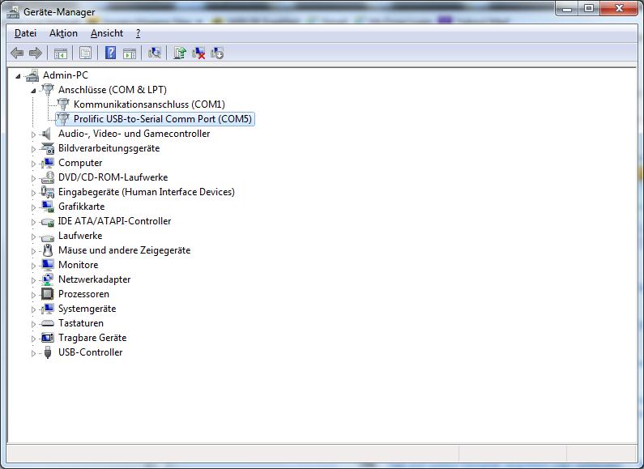This screenshot has width=644, height=469.
Task: Click the Geräte-Manager title bar icon
Action: [x=13, y=12]
